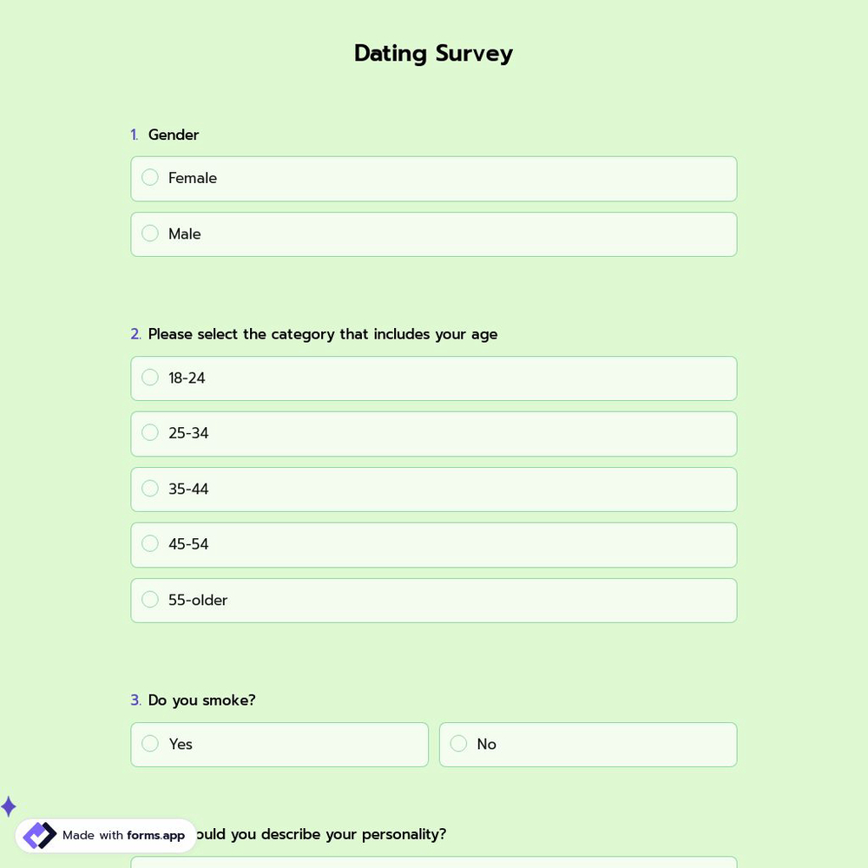Choose the 25-34 age category
The width and height of the screenshot is (868, 868).
150,432
